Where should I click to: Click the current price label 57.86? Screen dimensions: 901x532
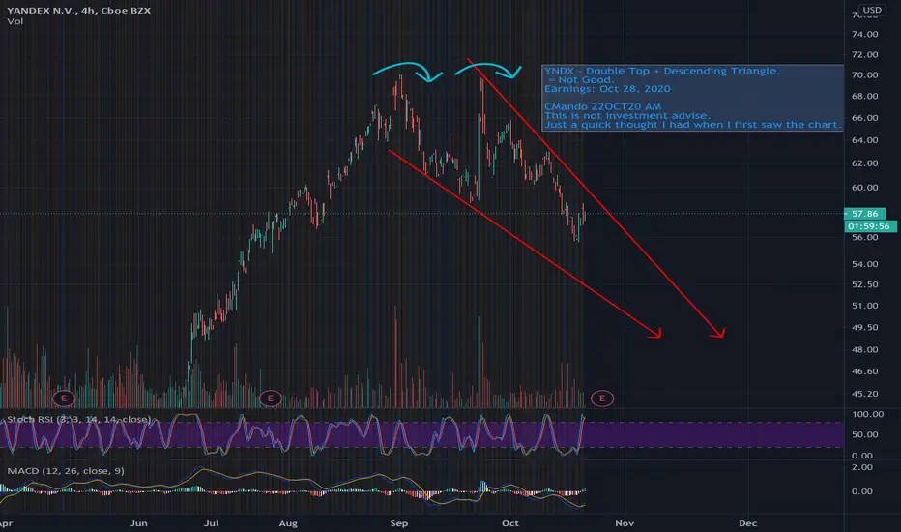[x=864, y=214]
